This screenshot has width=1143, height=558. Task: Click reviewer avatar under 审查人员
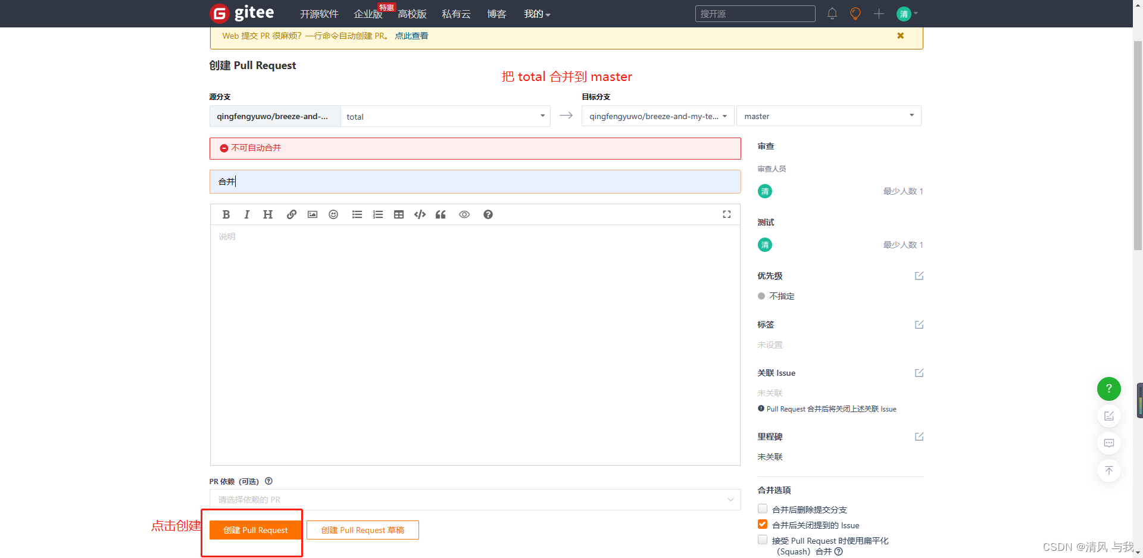click(765, 191)
